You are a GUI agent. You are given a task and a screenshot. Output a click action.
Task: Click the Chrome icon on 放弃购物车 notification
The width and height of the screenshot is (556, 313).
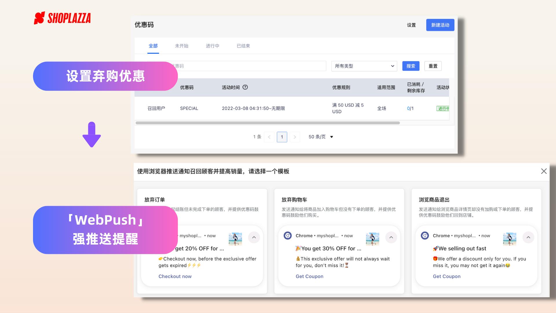287,236
